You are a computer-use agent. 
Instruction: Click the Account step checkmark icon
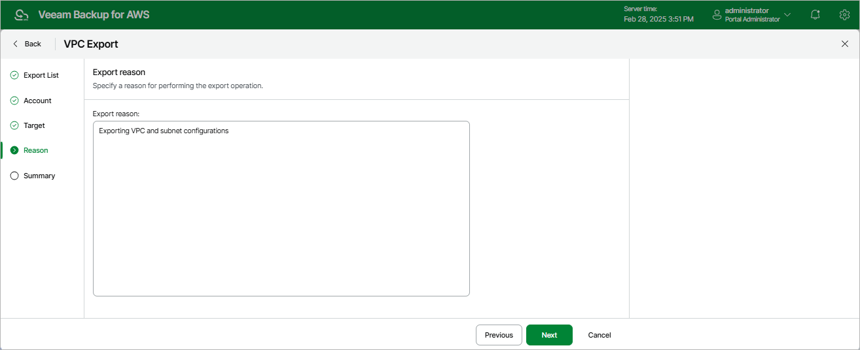(x=14, y=101)
